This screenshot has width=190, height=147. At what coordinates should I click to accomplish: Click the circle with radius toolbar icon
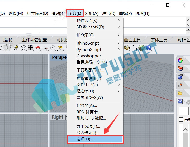53,48
